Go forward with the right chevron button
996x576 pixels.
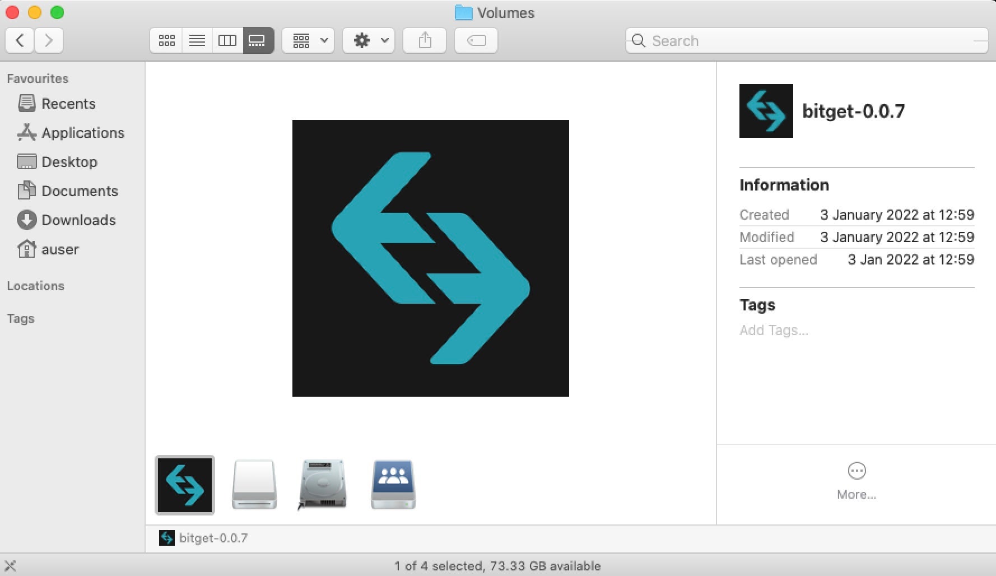pos(49,40)
